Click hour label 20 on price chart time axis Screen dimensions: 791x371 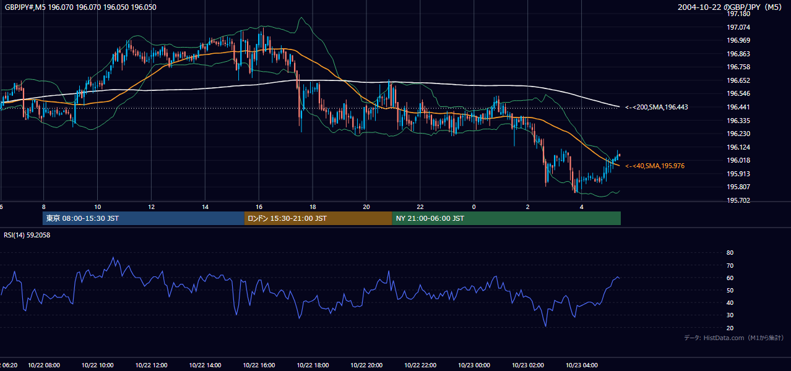366,207
